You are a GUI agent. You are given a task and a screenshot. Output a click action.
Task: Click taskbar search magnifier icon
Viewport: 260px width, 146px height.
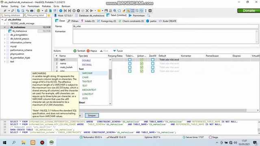(14, 142)
